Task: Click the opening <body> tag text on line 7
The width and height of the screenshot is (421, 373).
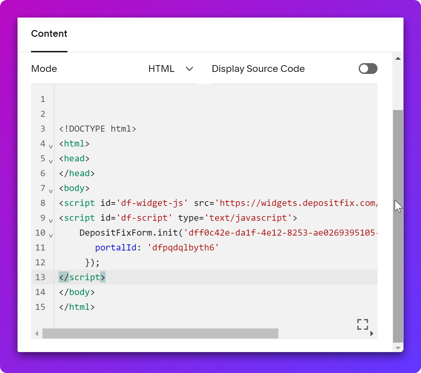Action: pos(74,188)
